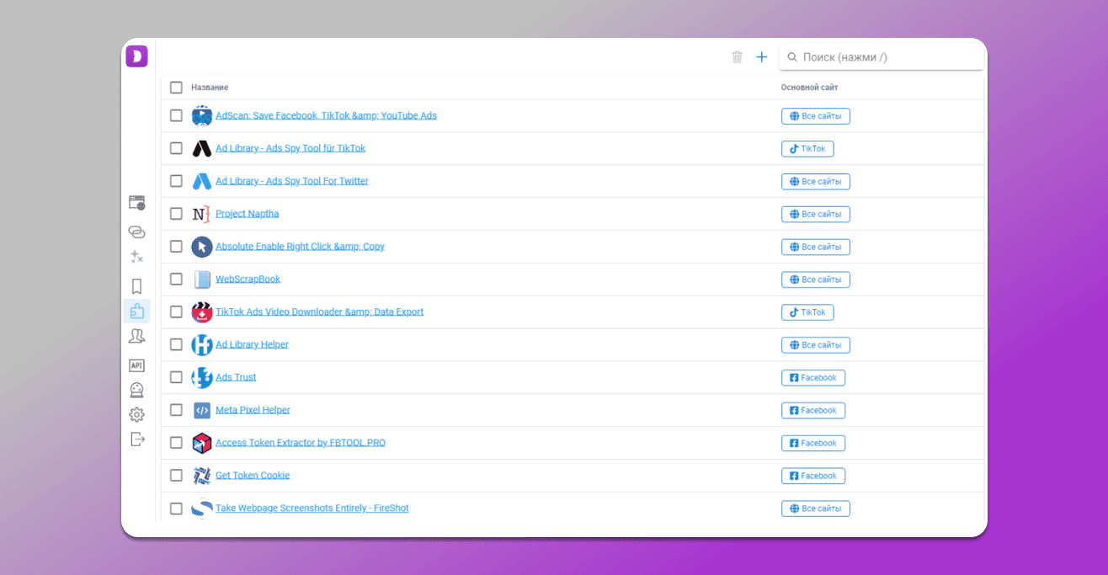
Task: Click the Get Token Cookie icon
Action: pos(201,476)
